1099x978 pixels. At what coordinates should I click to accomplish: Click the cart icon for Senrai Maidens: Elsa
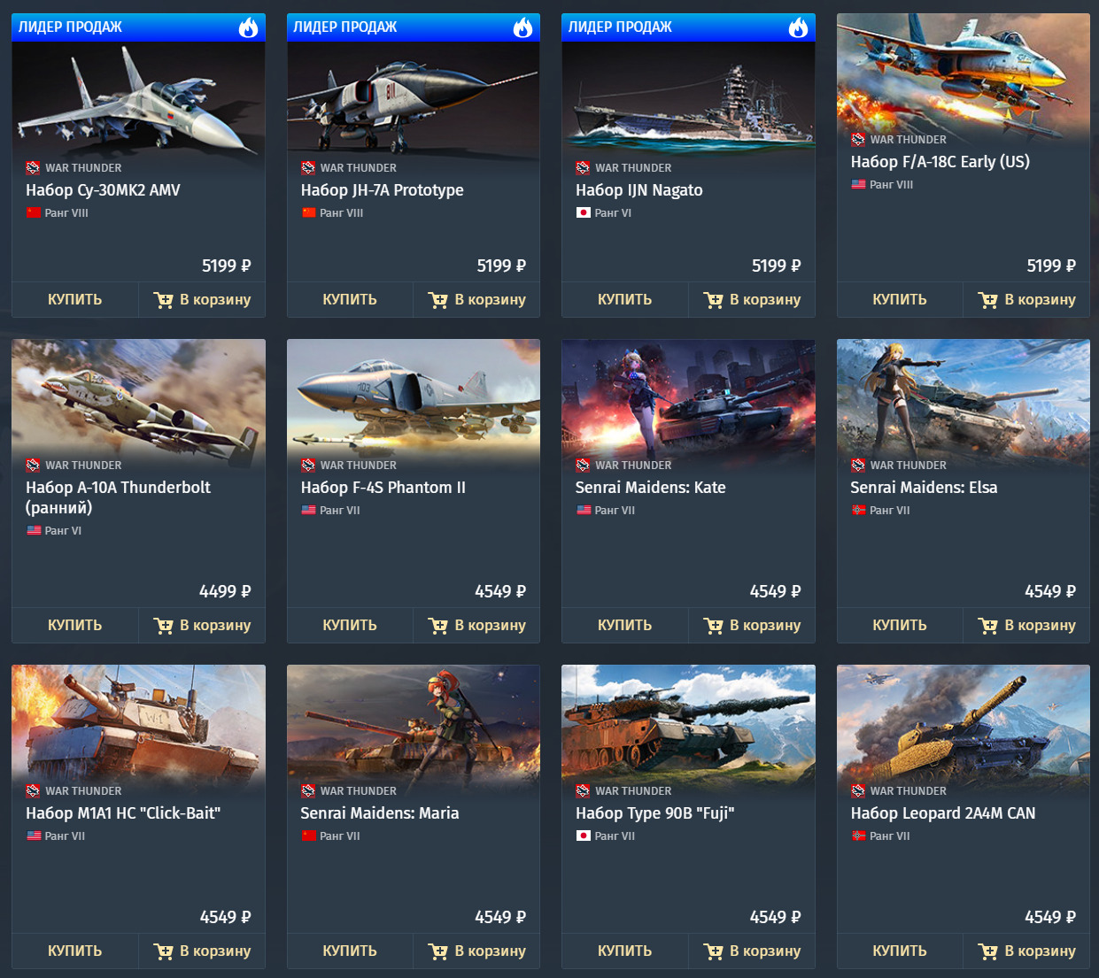pos(988,626)
